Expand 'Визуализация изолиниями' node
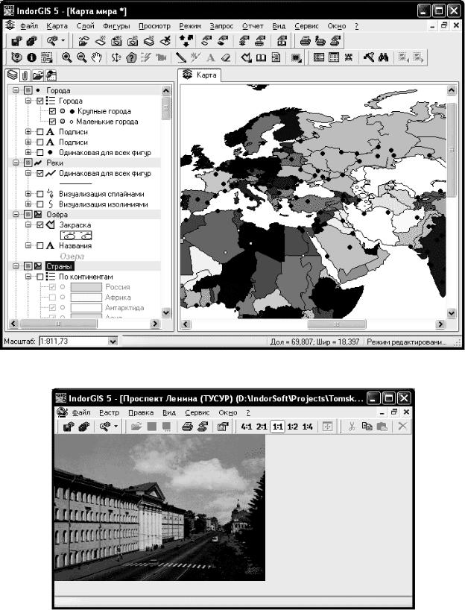The image size is (465, 610). pyautogui.click(x=28, y=204)
